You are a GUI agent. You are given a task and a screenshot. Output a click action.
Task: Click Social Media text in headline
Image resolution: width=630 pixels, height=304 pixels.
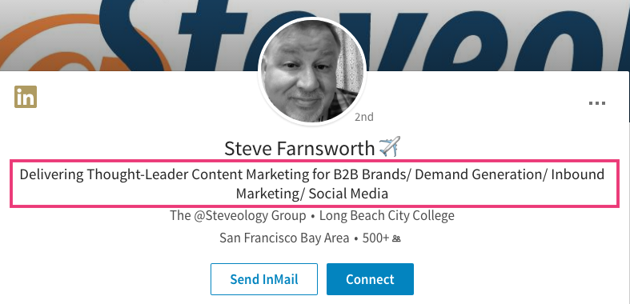[x=348, y=194]
